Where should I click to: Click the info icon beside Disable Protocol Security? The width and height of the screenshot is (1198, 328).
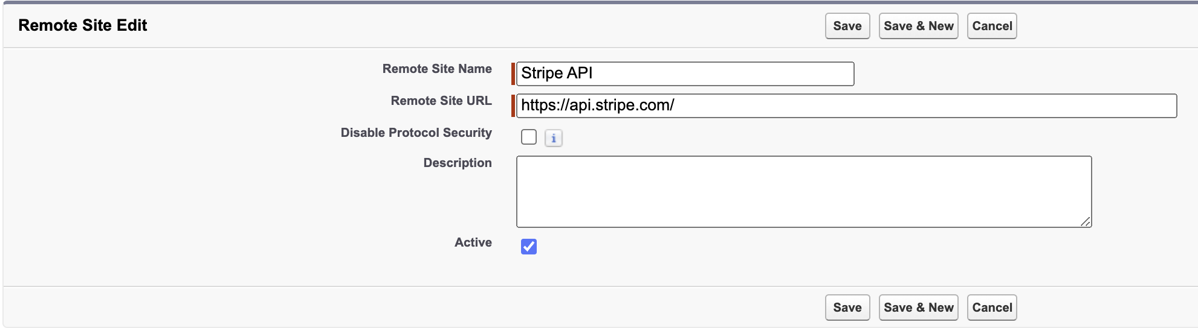point(553,138)
